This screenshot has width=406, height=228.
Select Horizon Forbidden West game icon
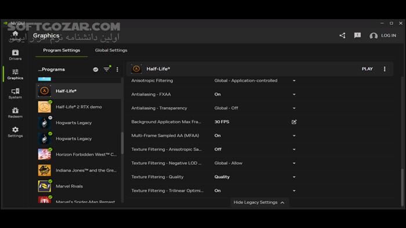[x=44, y=155]
